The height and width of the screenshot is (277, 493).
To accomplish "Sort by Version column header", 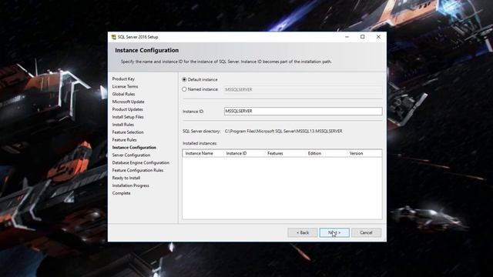I will click(364, 153).
